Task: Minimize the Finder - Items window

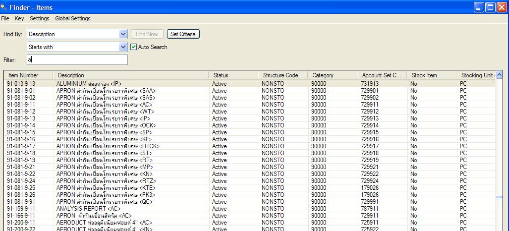Action: coord(479,7)
